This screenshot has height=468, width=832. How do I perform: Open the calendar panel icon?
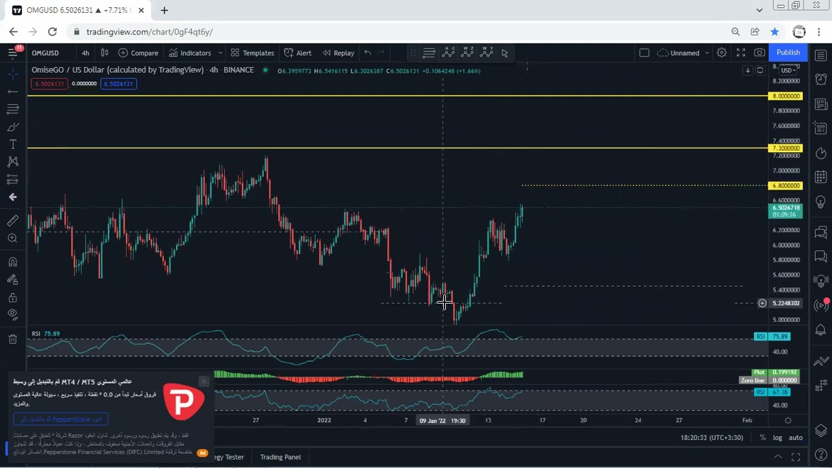point(821,177)
